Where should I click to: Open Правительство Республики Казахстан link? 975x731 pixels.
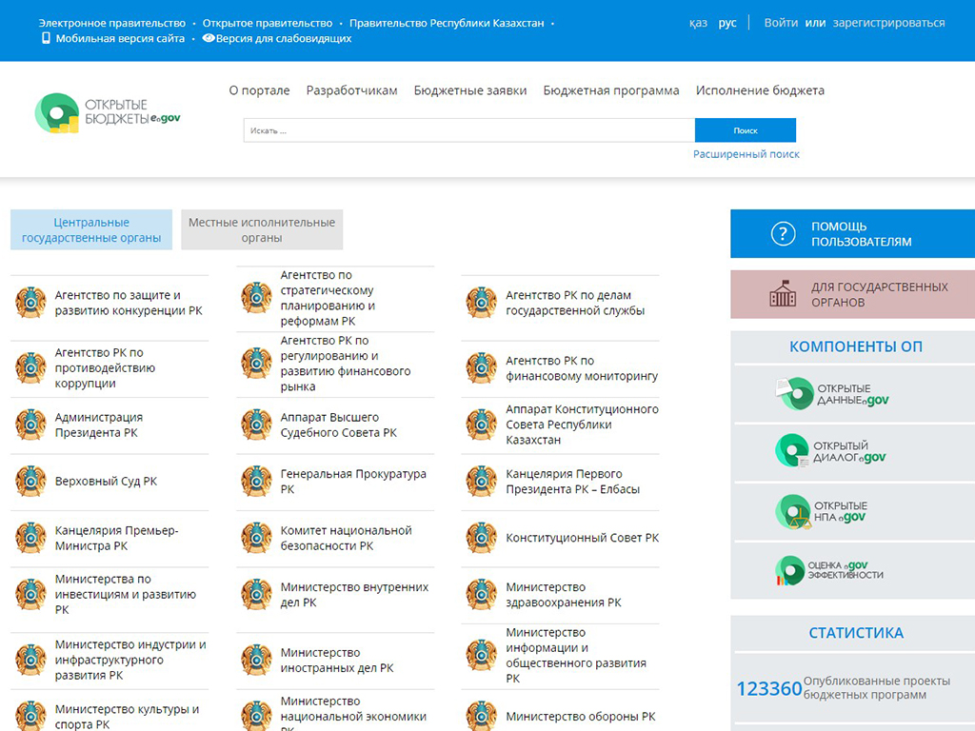coord(447,23)
